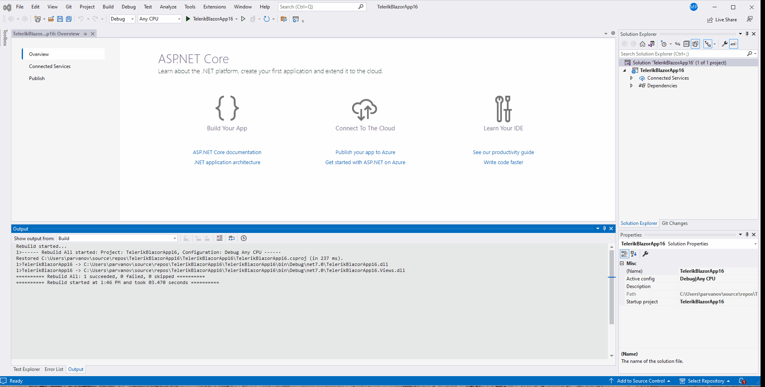
Task: Open the Extensions menu
Action: pyautogui.click(x=215, y=7)
